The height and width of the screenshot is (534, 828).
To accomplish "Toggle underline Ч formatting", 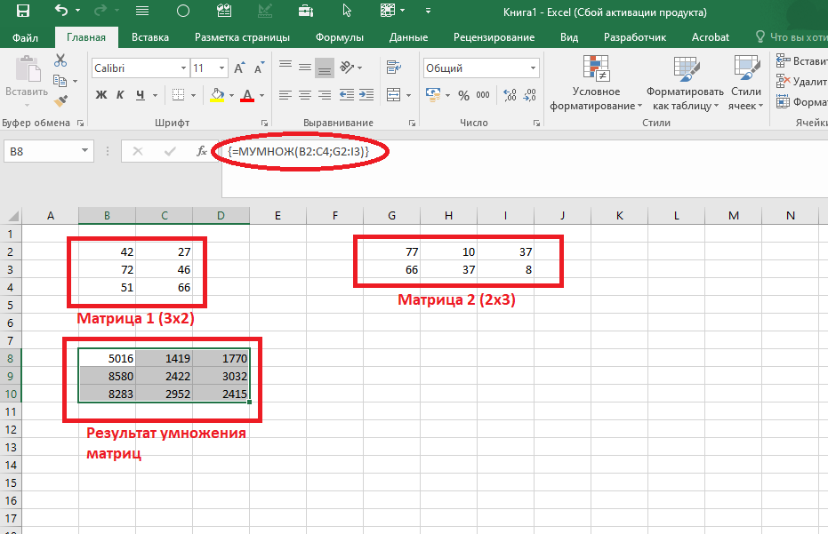I will click(140, 95).
